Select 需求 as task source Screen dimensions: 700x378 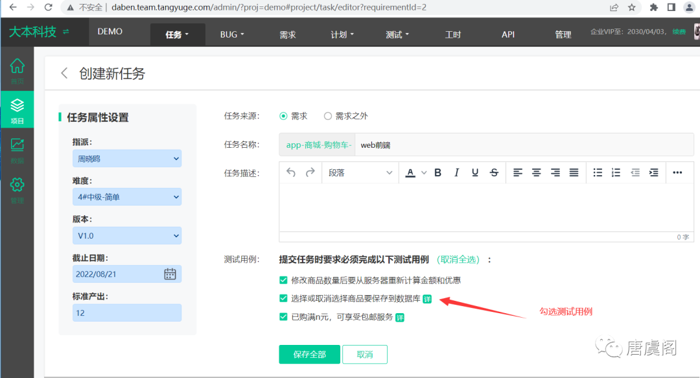pyautogui.click(x=283, y=116)
